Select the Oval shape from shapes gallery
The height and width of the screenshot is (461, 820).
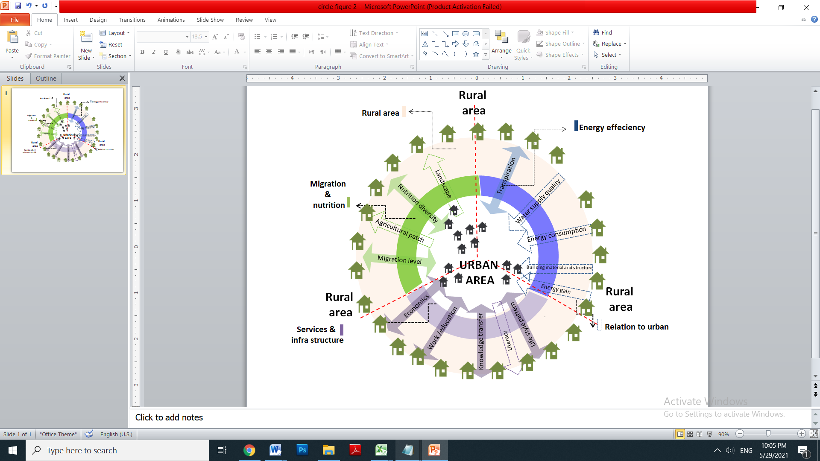pyautogui.click(x=466, y=34)
